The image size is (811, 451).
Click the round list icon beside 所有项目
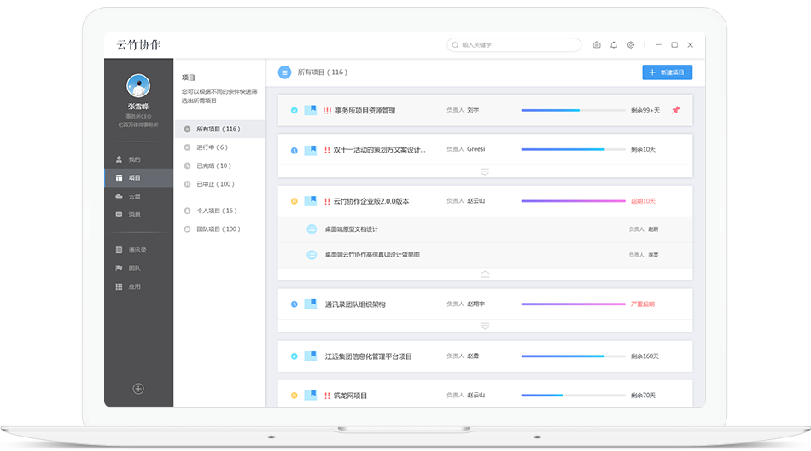click(x=284, y=72)
